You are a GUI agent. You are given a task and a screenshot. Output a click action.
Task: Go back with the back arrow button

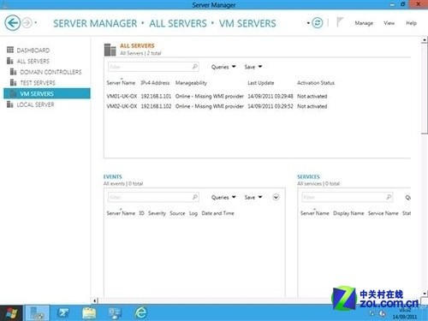pyautogui.click(x=13, y=23)
